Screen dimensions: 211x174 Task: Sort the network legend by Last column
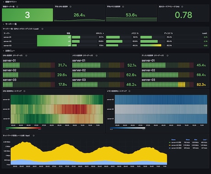pyautogui.click(x=205, y=140)
